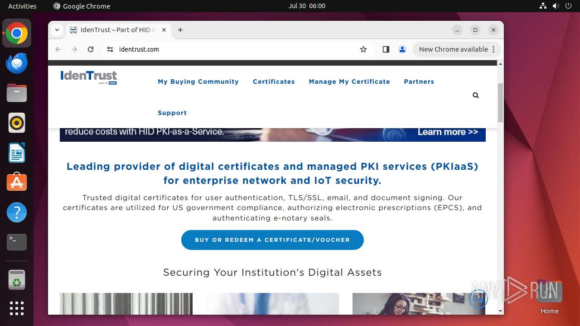Click the browser forward arrow
The width and height of the screenshot is (580, 326).
point(74,49)
